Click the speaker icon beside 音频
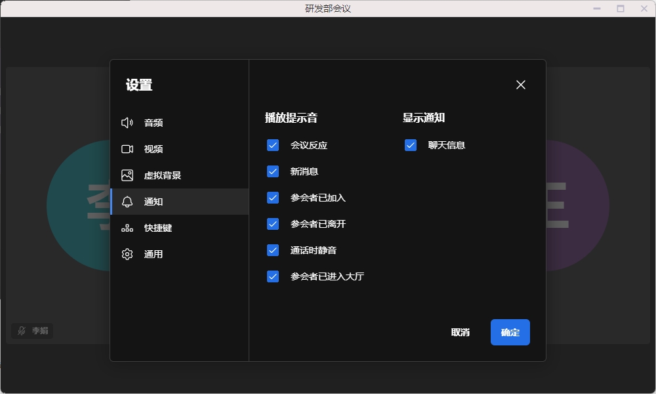The height and width of the screenshot is (394, 656). click(x=127, y=123)
